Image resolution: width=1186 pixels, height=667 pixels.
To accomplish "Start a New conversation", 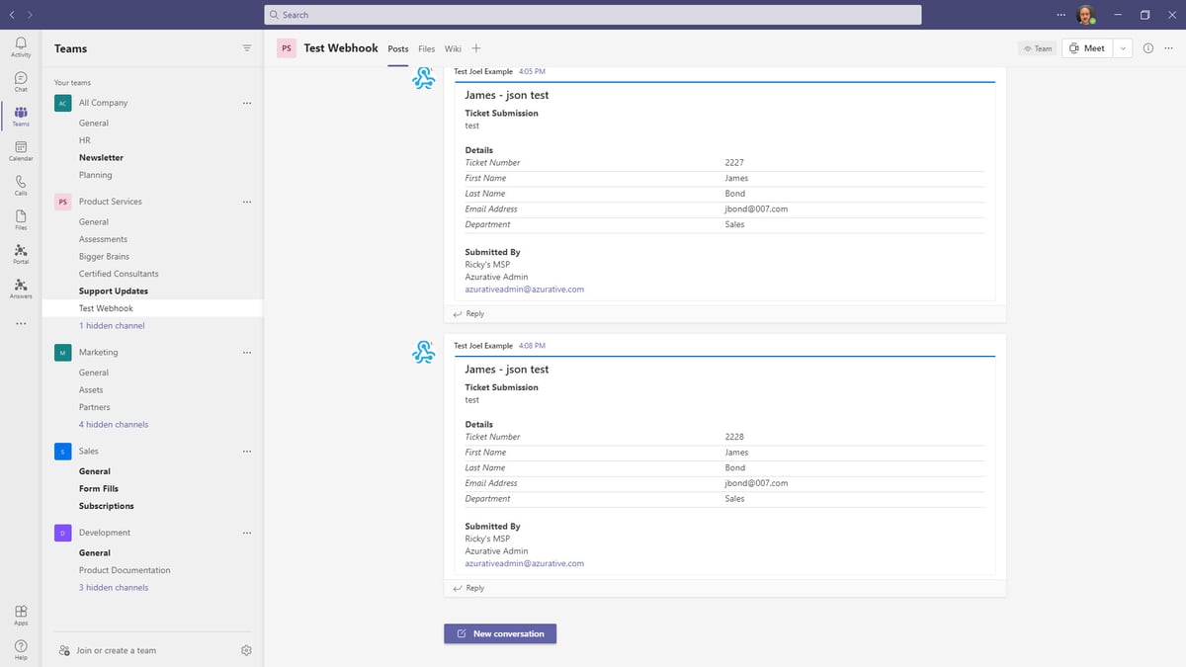I will (x=500, y=633).
